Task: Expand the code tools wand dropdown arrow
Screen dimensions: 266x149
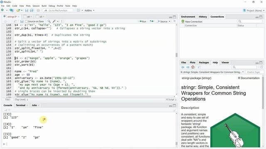Action: 58,22
